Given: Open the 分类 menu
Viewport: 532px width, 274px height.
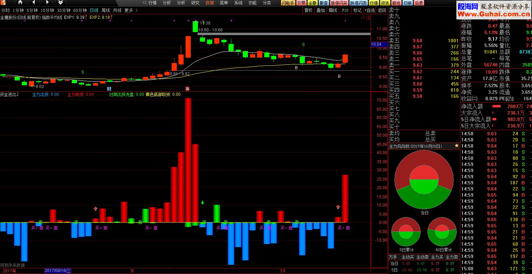Looking at the screenshot, I should point(267,3).
